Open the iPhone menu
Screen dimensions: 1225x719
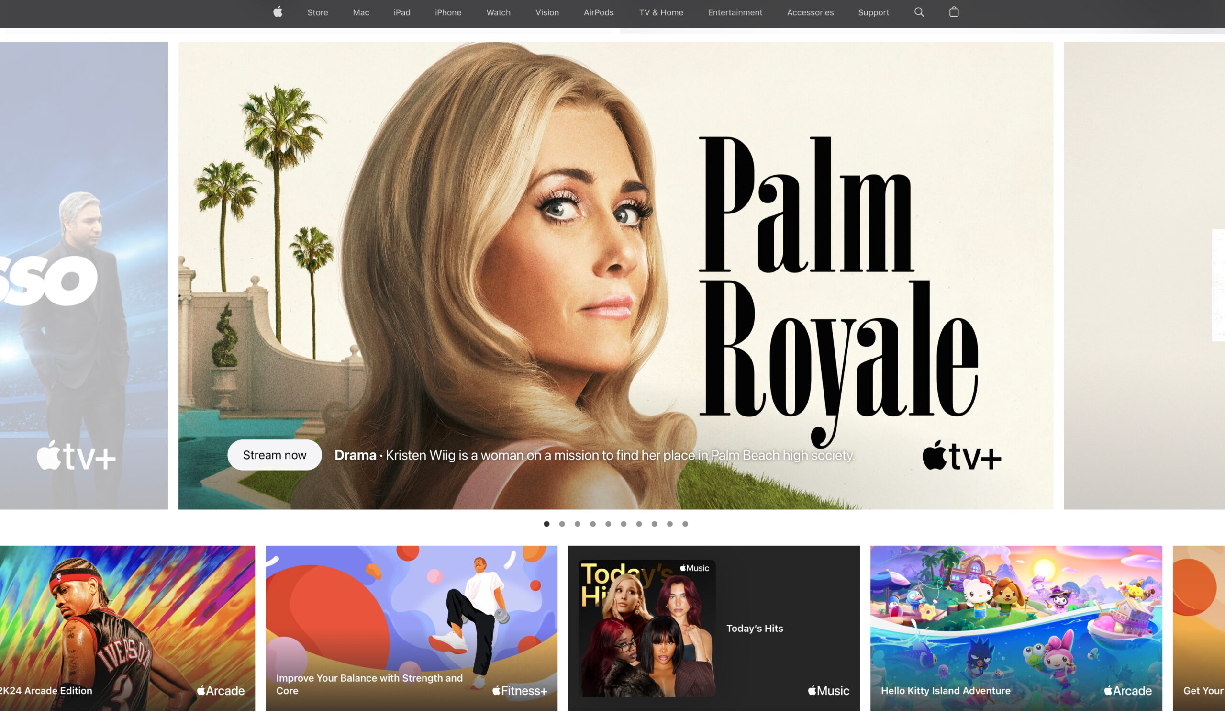click(x=448, y=12)
